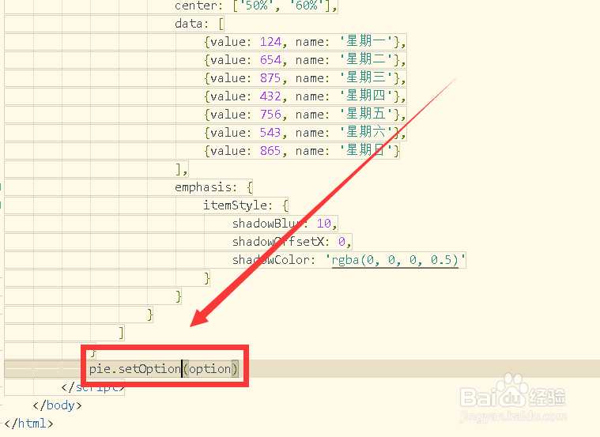Place cursor on 'itemStyle' keyword
600x437 pixels.
(235, 205)
